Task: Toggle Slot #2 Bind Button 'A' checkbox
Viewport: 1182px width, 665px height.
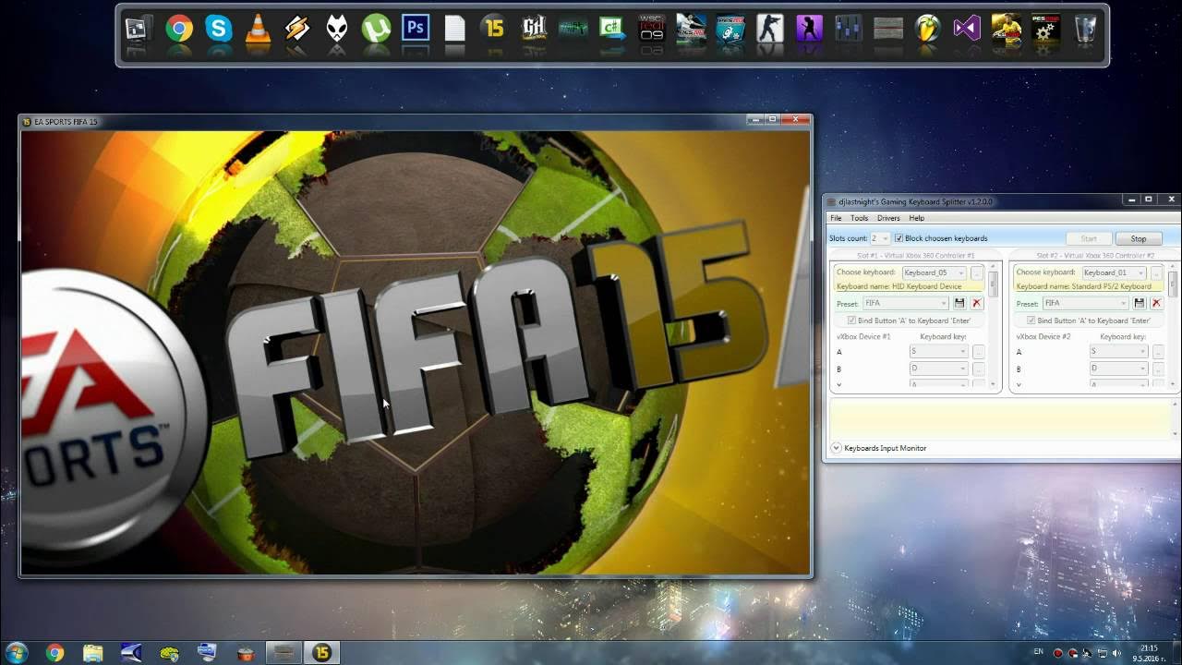Action: point(1031,320)
